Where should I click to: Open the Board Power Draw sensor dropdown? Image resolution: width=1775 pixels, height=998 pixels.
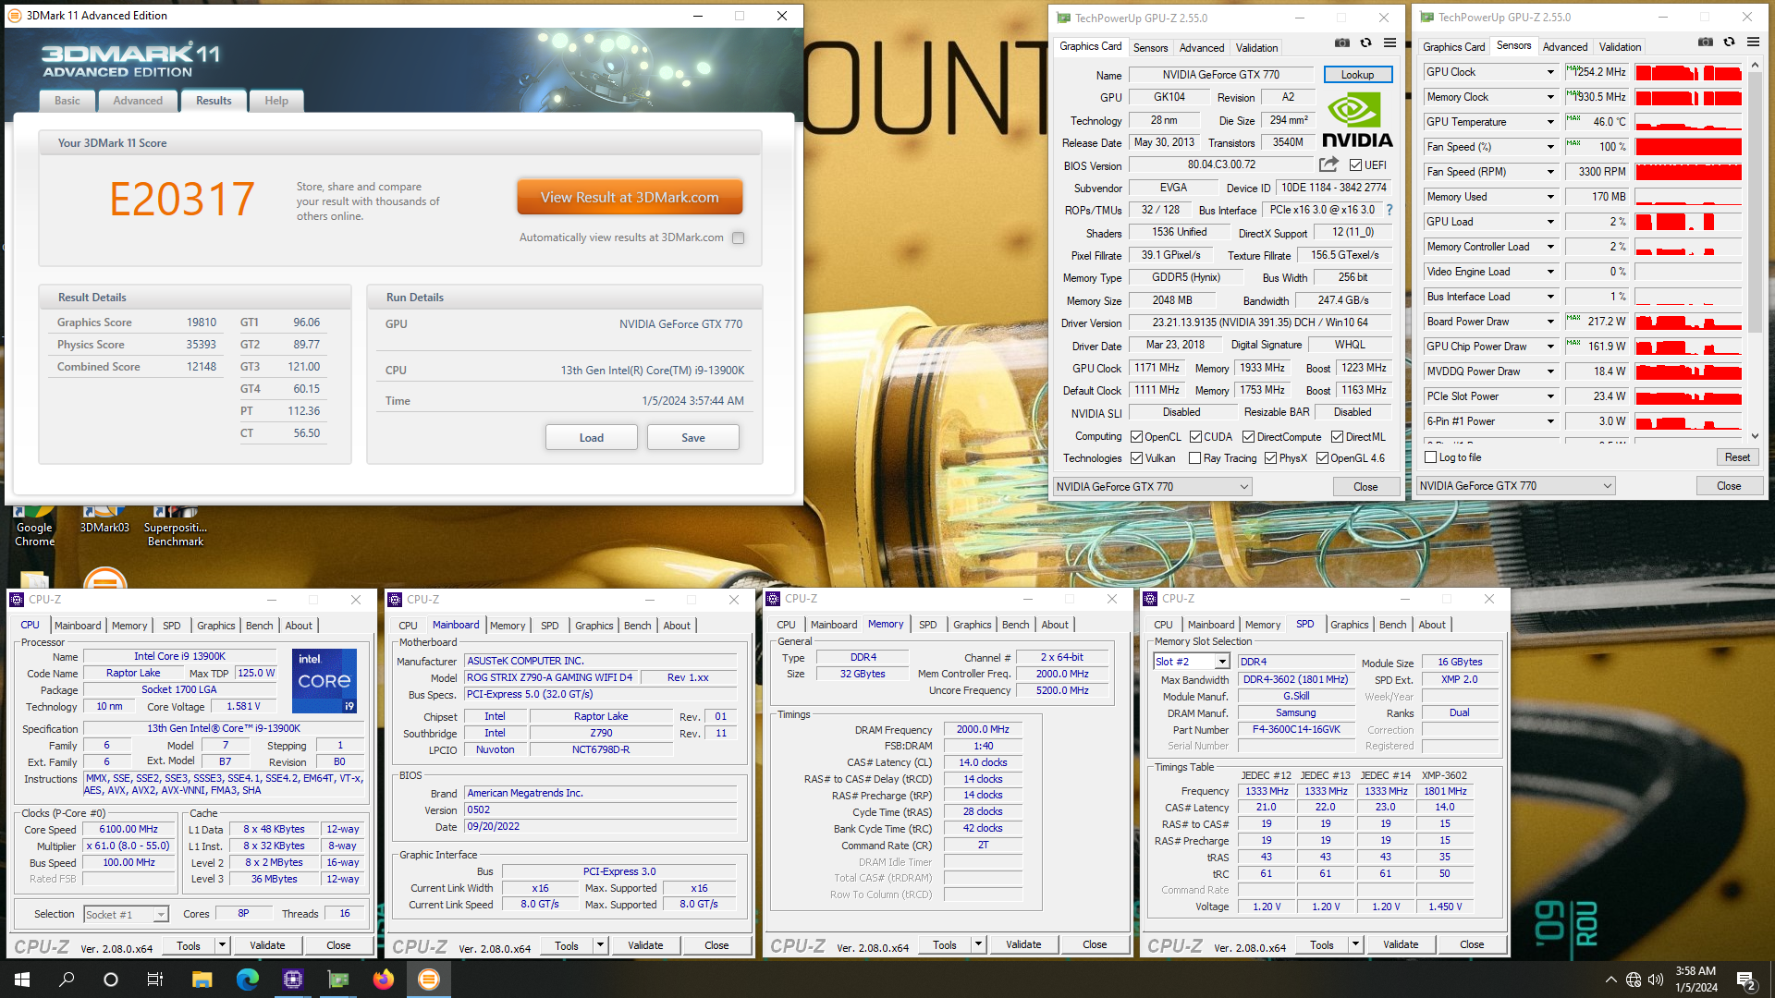click(x=1550, y=322)
